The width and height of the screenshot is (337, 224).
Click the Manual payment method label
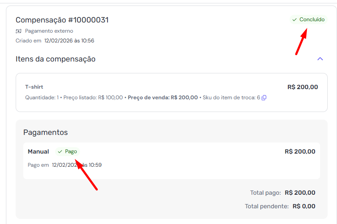(x=38, y=151)
